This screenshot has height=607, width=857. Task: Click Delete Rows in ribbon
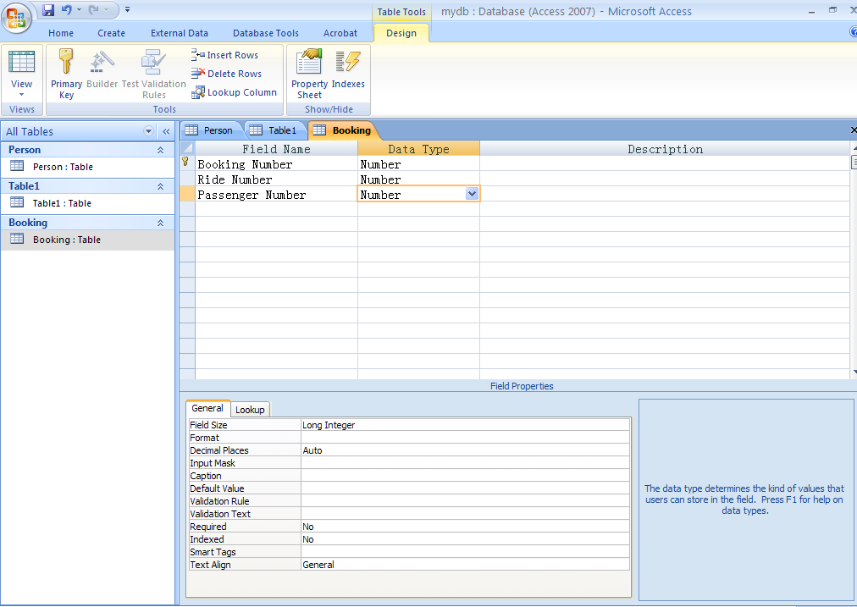(227, 74)
